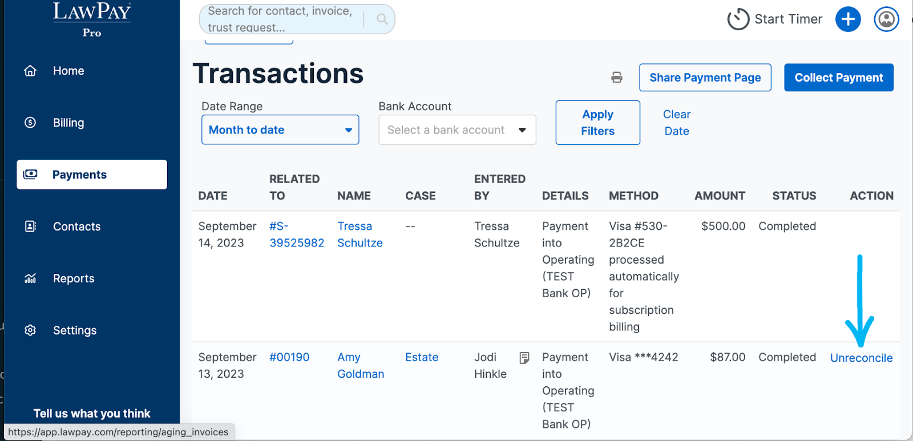This screenshot has width=913, height=441.
Task: Click the Apply Filters button
Action: click(x=597, y=123)
